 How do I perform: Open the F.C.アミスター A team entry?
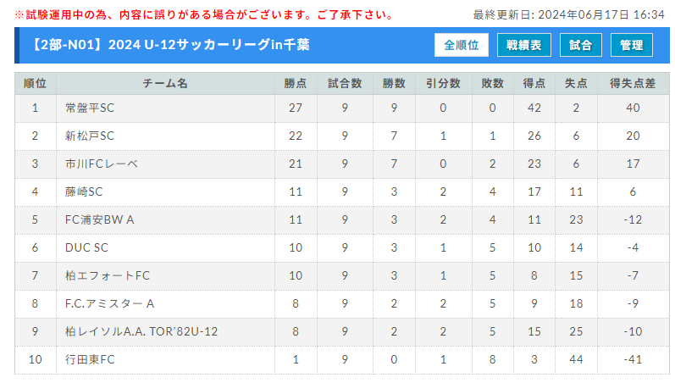[109, 304]
